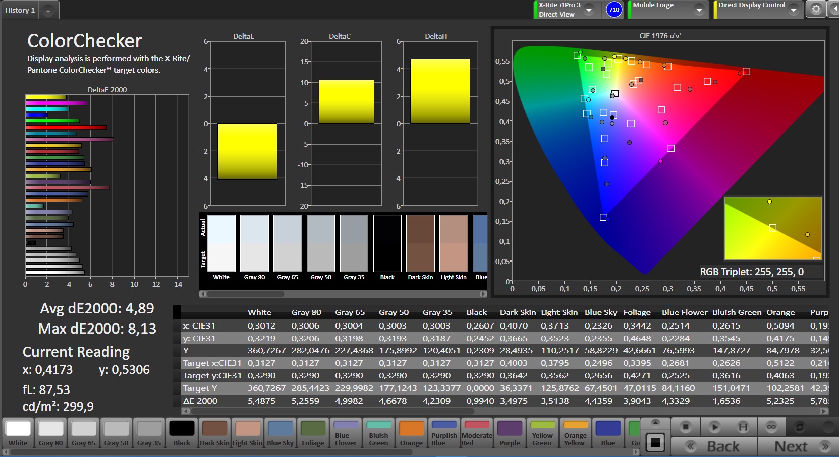Click the White column header in table
This screenshot has width=839, height=457.
[x=259, y=312]
